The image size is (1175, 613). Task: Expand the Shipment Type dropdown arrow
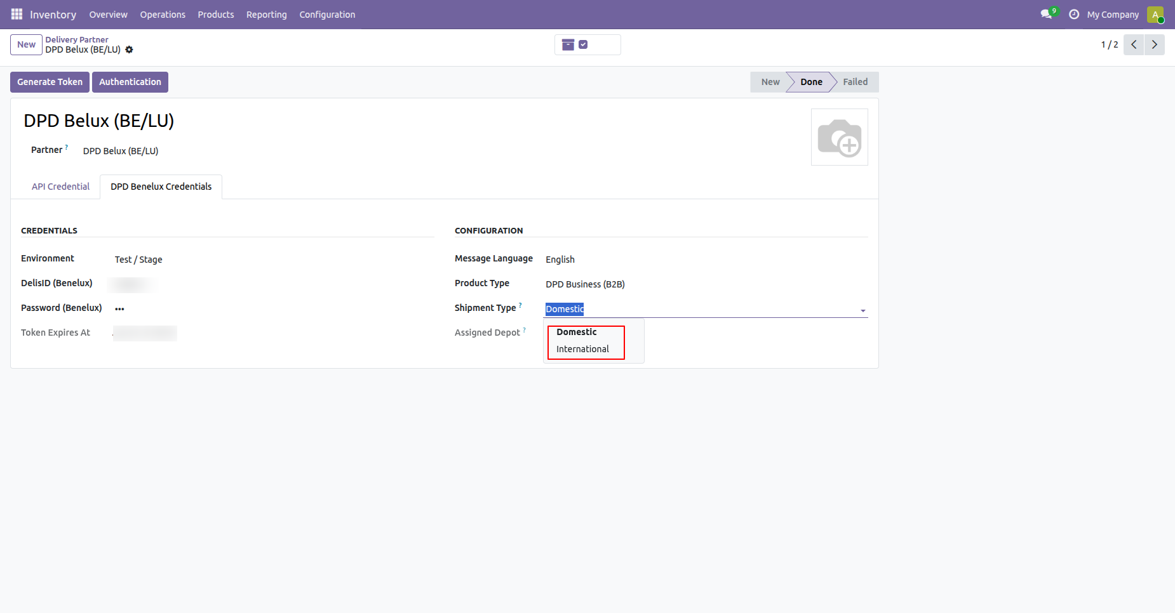[863, 310]
